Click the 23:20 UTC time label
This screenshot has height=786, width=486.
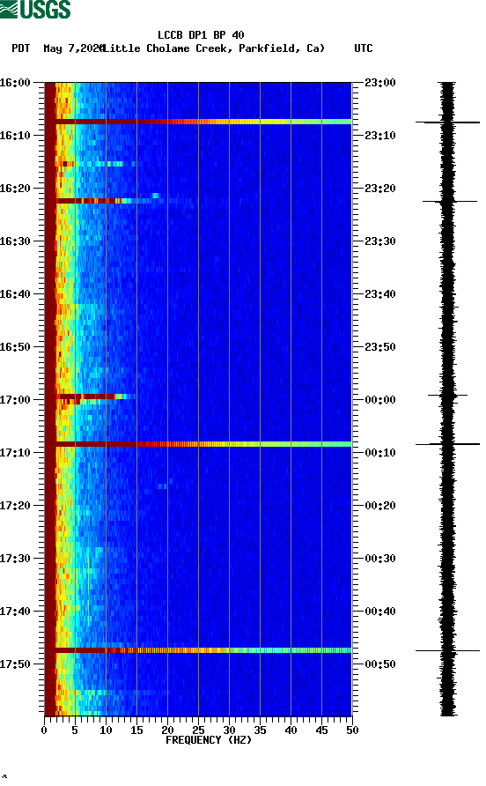coord(380,188)
